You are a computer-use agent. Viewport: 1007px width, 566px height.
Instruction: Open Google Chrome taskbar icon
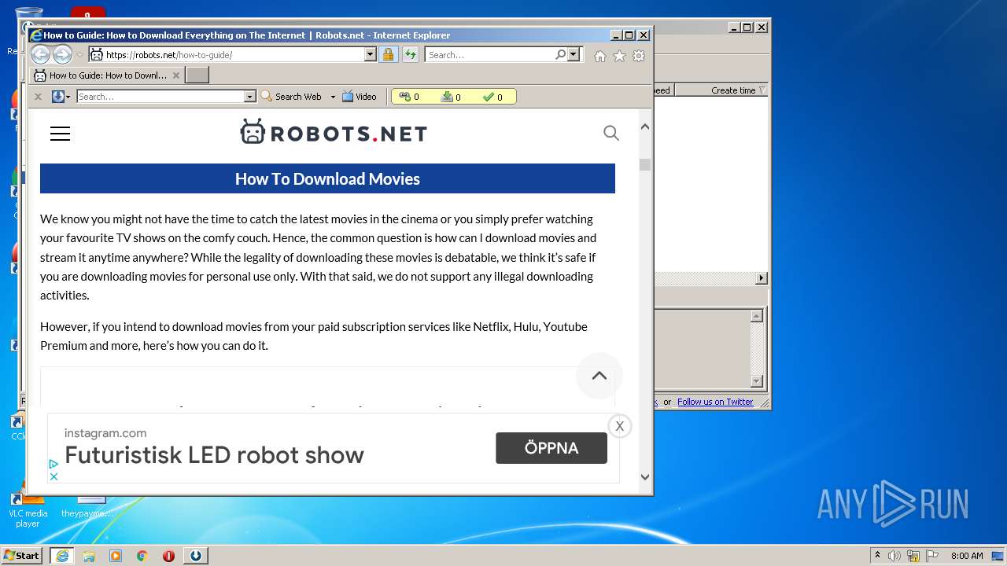142,556
